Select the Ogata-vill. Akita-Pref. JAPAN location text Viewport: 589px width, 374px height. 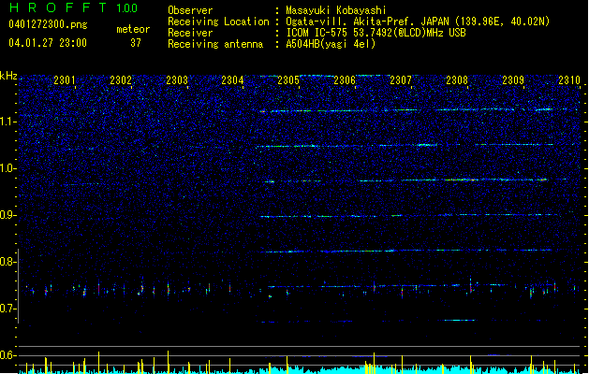[x=418, y=22]
